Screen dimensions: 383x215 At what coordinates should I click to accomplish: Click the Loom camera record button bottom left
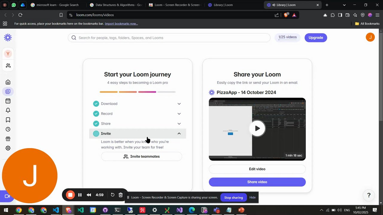pyautogui.click(x=7, y=196)
